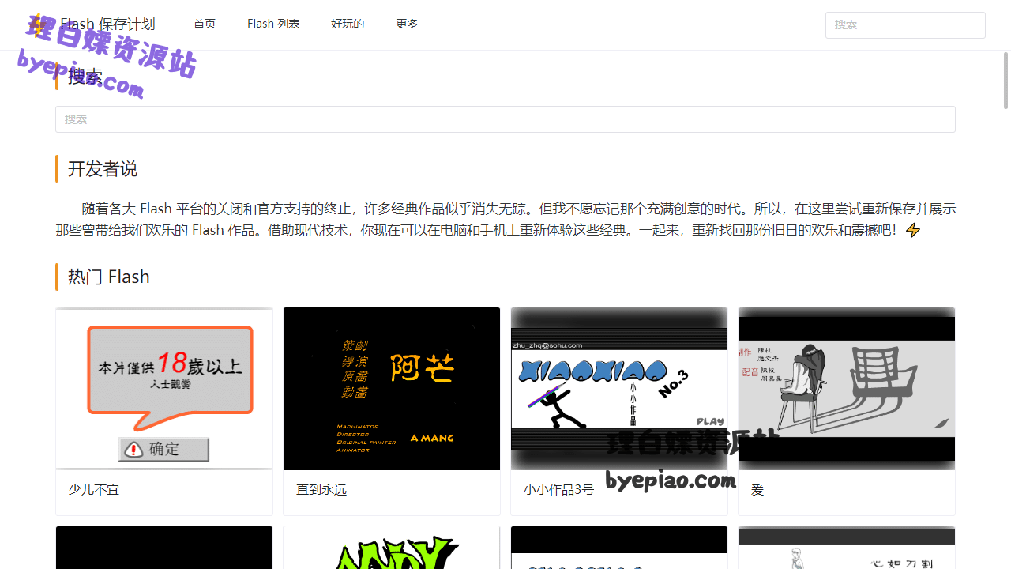1011x569 pixels.
Task: Open the 首页 navigation item
Action: coord(205,24)
